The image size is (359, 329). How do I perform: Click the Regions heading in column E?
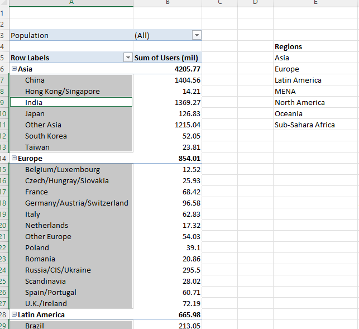click(288, 46)
